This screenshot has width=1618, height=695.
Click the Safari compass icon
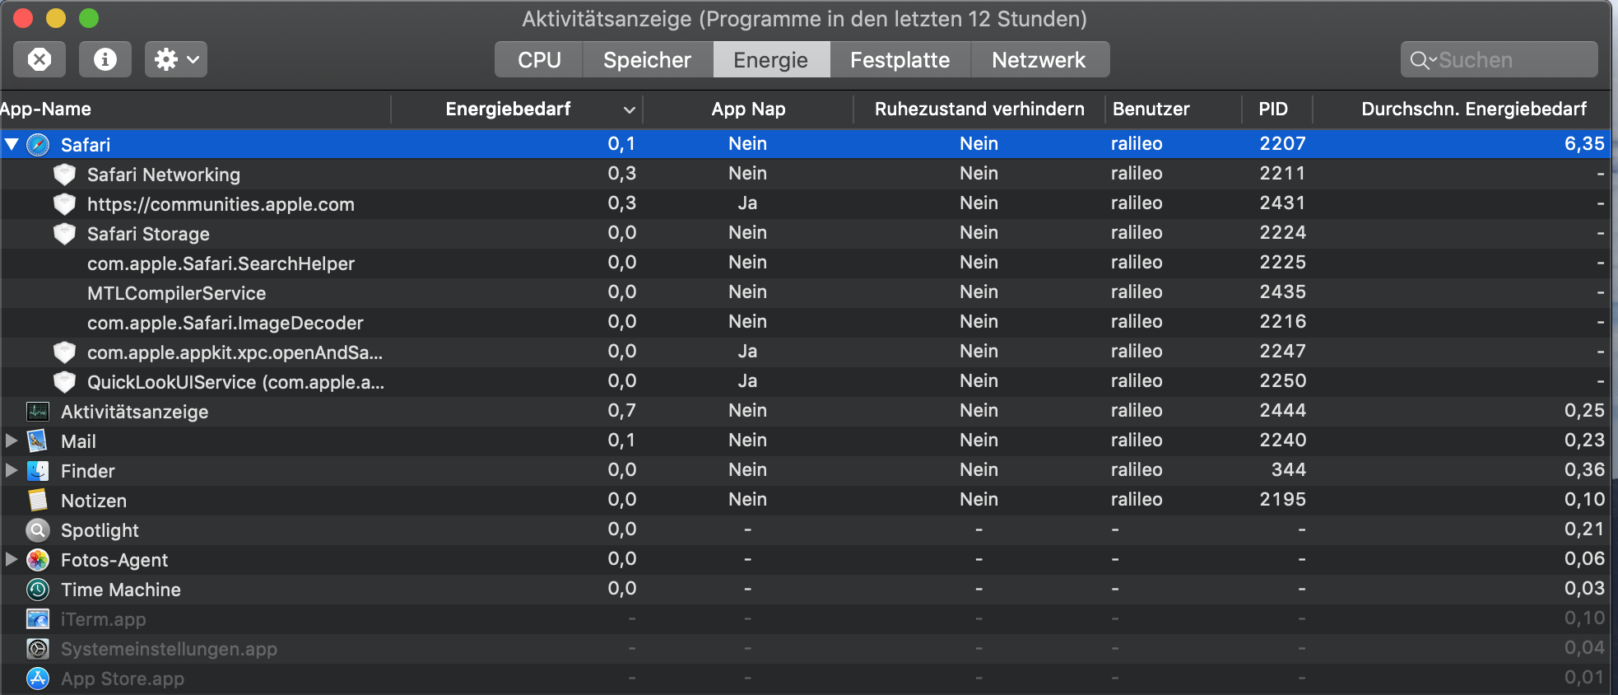pyautogui.click(x=38, y=145)
